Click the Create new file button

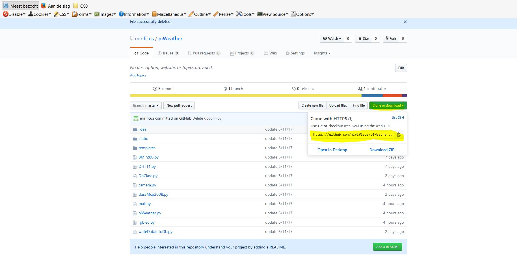tap(312, 105)
